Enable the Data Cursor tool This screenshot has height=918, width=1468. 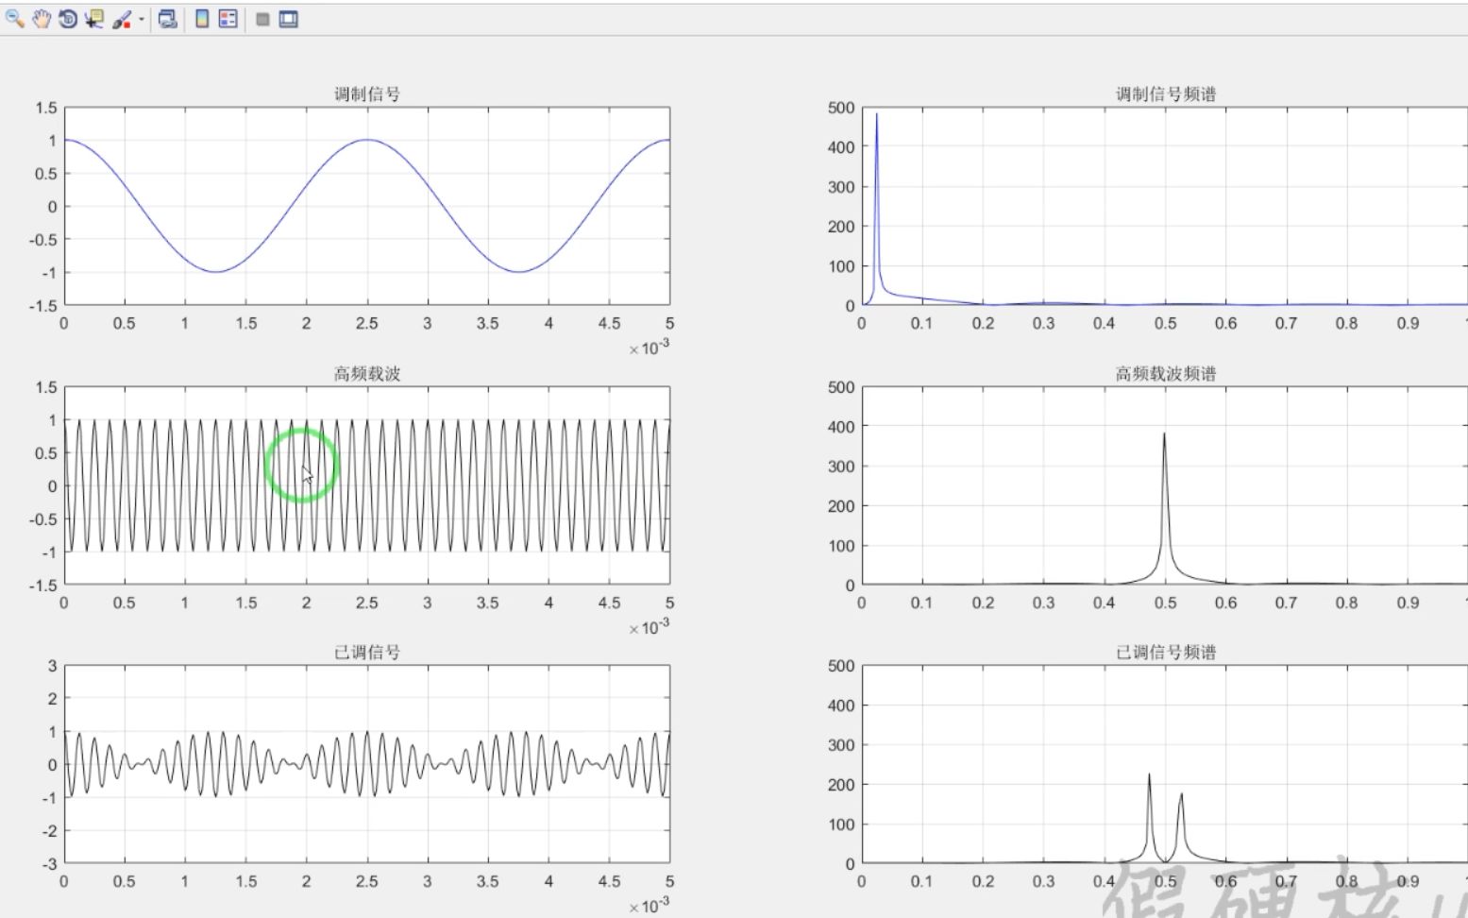click(94, 19)
